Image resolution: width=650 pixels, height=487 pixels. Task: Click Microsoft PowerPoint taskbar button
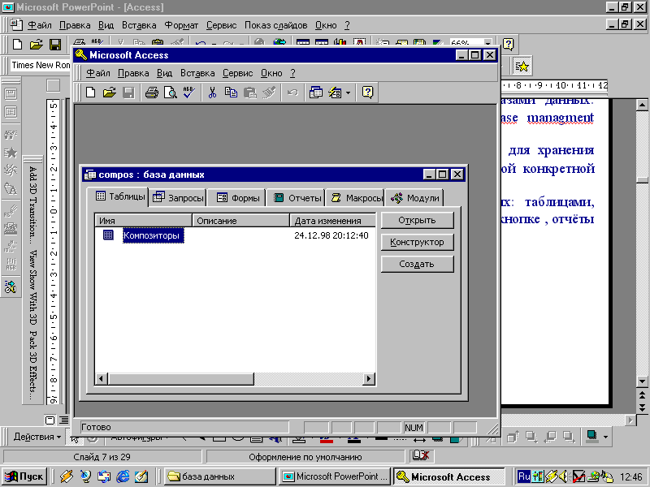point(335,476)
